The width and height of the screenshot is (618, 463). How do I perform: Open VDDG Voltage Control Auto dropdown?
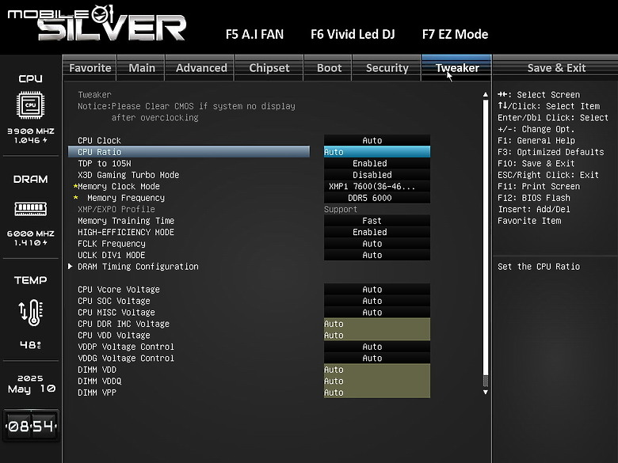coord(377,358)
